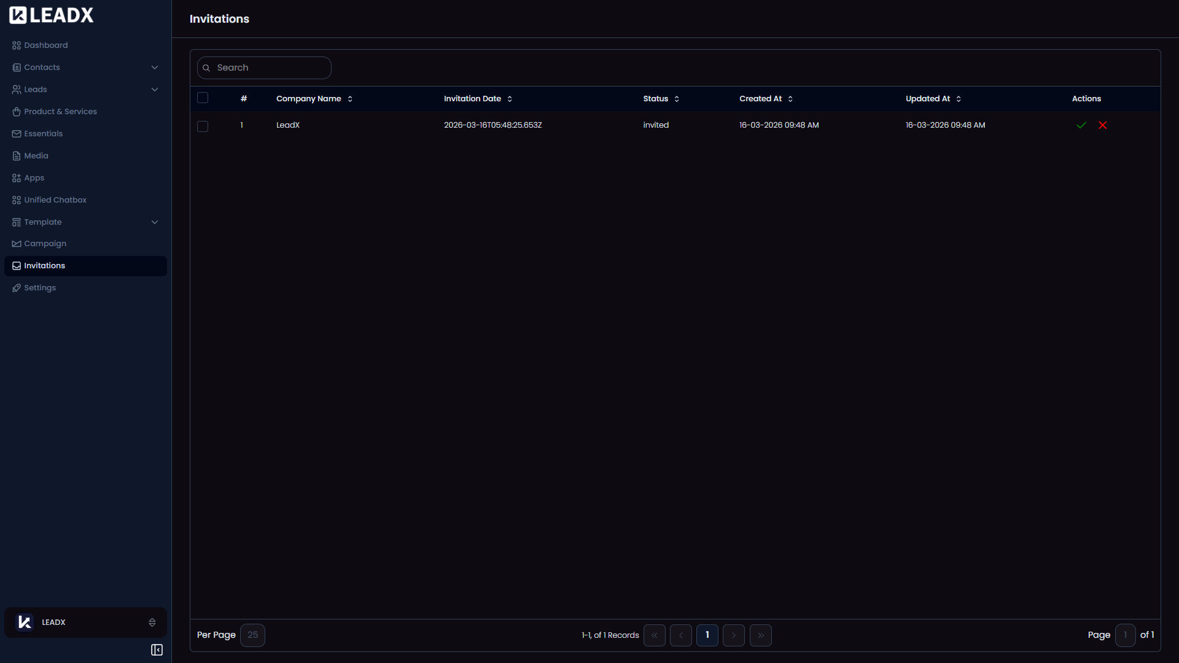Click page 1 pagination button
Viewport: 1179px width, 663px height.
coord(707,635)
